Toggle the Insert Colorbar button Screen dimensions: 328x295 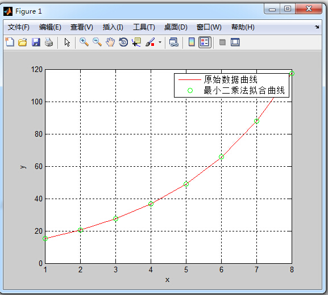(192, 42)
